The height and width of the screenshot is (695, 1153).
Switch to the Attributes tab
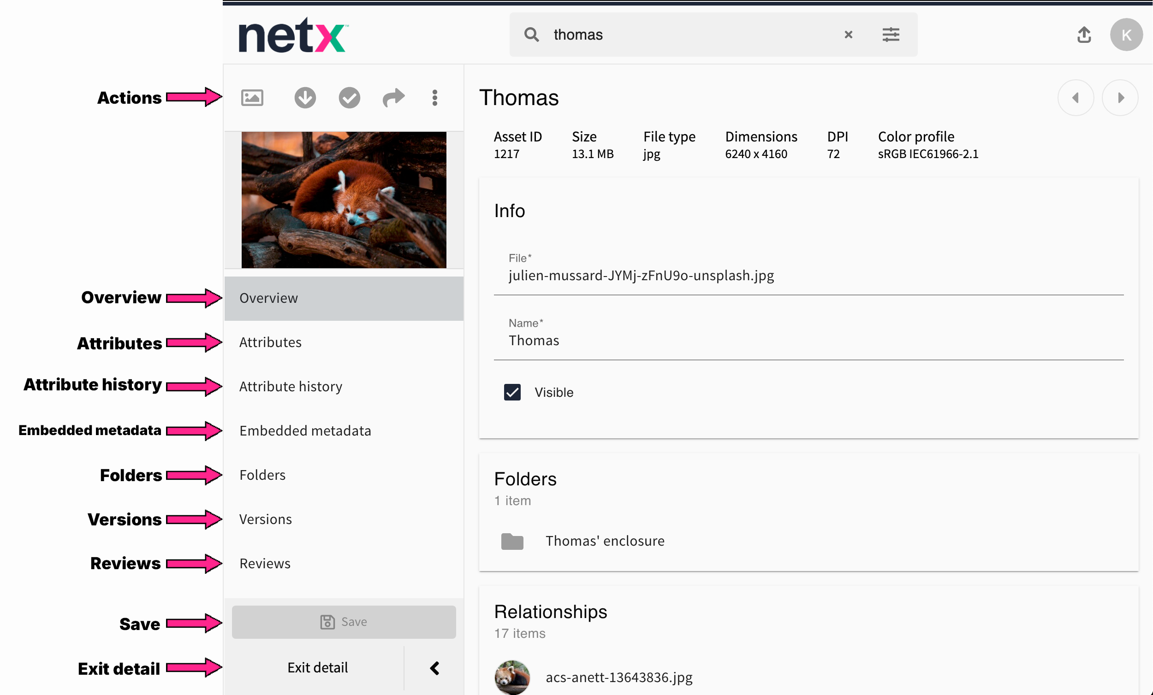click(270, 342)
